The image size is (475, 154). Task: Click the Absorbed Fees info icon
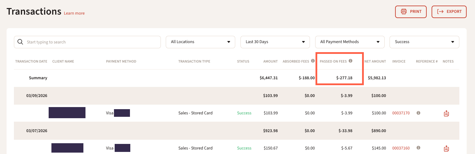tap(313, 61)
